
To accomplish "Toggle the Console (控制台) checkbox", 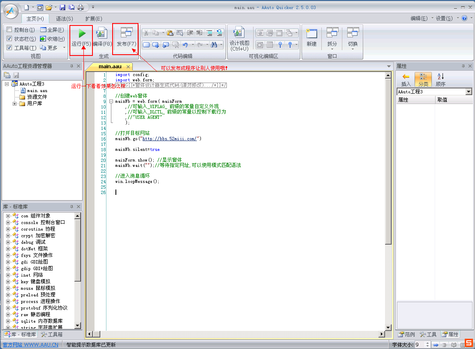I will click(x=9, y=30).
